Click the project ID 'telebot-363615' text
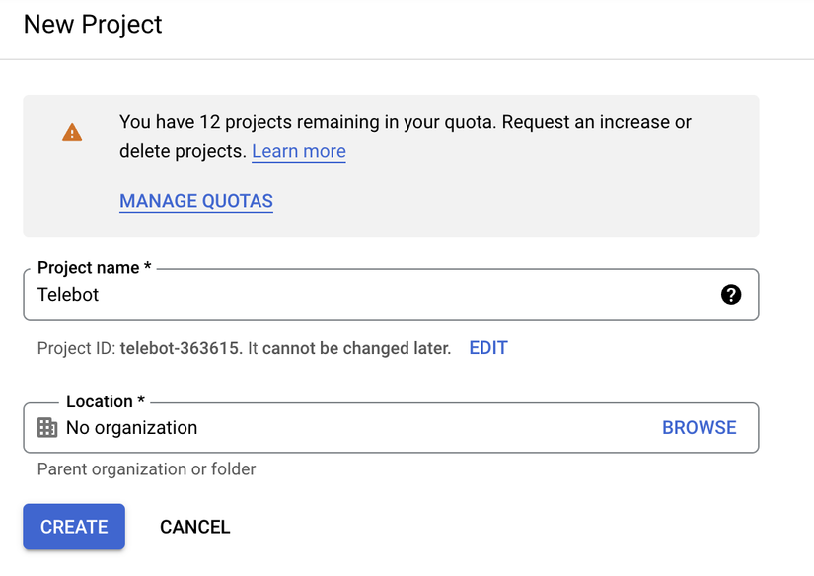This screenshot has height=576, width=814. pyautogui.click(x=180, y=348)
